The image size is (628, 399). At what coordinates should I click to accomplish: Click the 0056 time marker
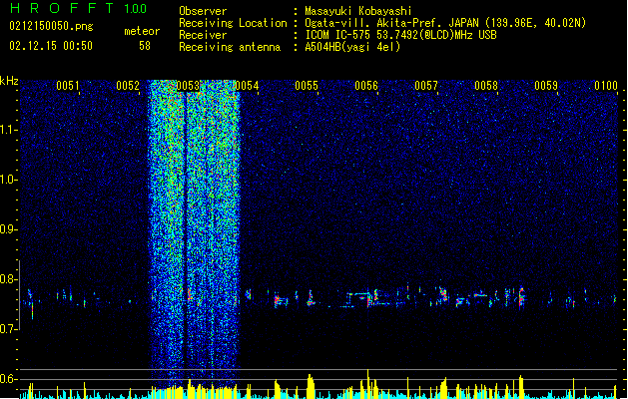point(366,86)
